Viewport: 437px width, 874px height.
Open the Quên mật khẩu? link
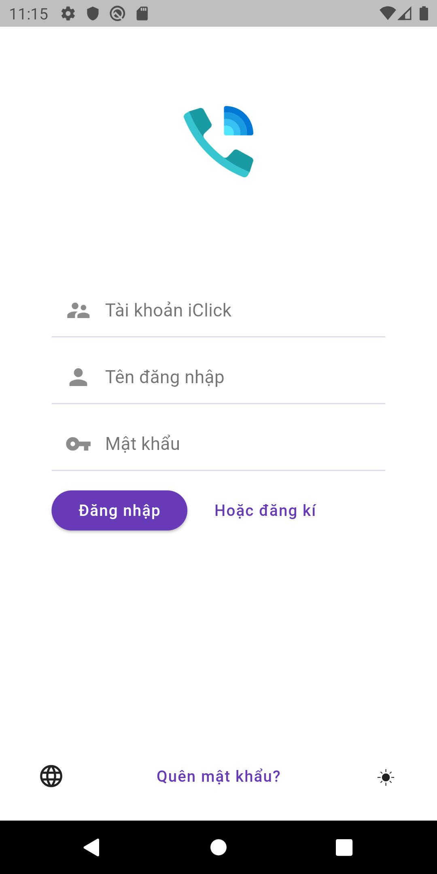(x=218, y=776)
